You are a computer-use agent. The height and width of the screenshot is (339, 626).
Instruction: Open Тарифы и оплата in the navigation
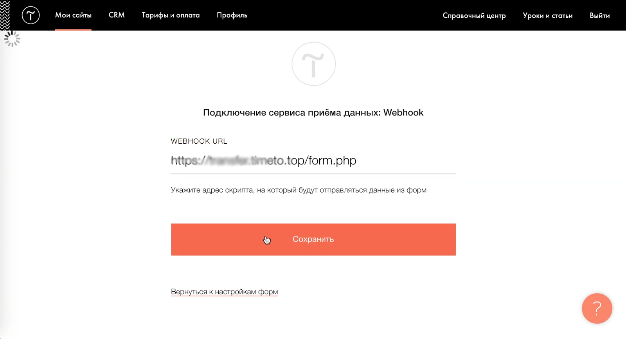point(171,15)
